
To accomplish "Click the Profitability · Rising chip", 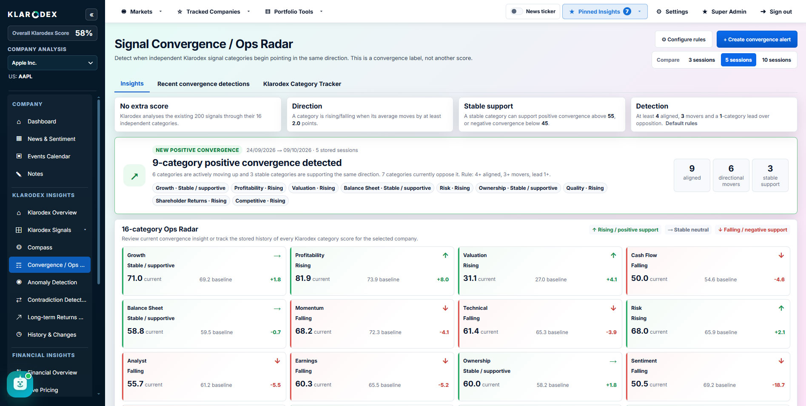I will click(258, 188).
